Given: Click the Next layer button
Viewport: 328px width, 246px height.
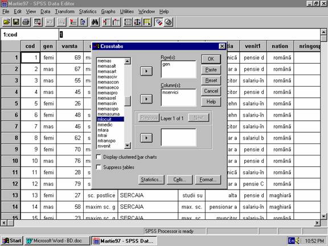Looking at the screenshot, I should [x=199, y=118].
